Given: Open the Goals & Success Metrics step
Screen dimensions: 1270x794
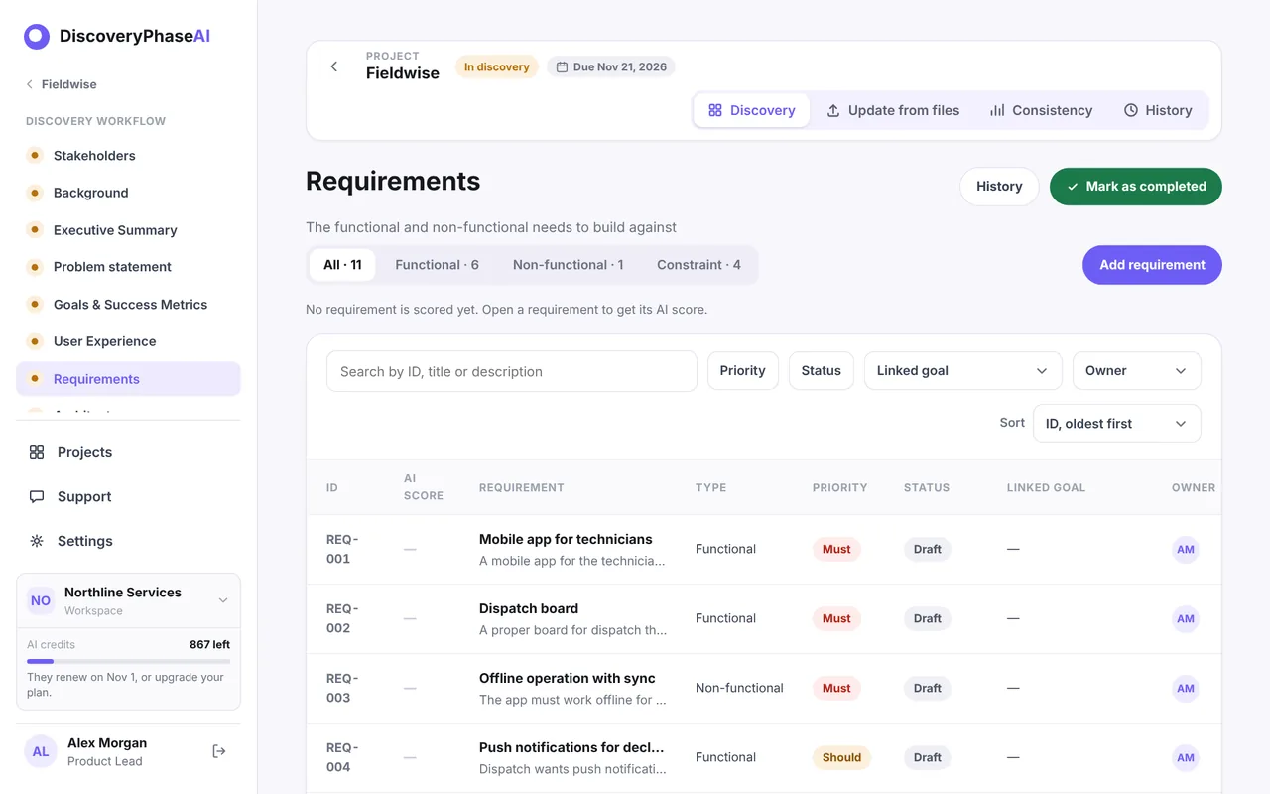Looking at the screenshot, I should tap(128, 305).
